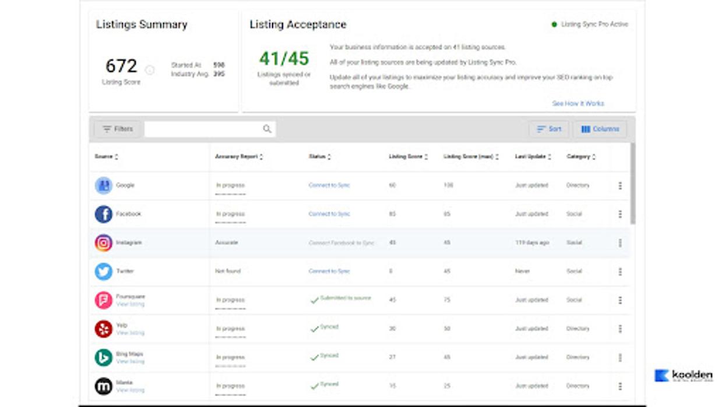Open three-dot menu for Yelp row
This screenshot has width=725, height=407.
point(620,329)
